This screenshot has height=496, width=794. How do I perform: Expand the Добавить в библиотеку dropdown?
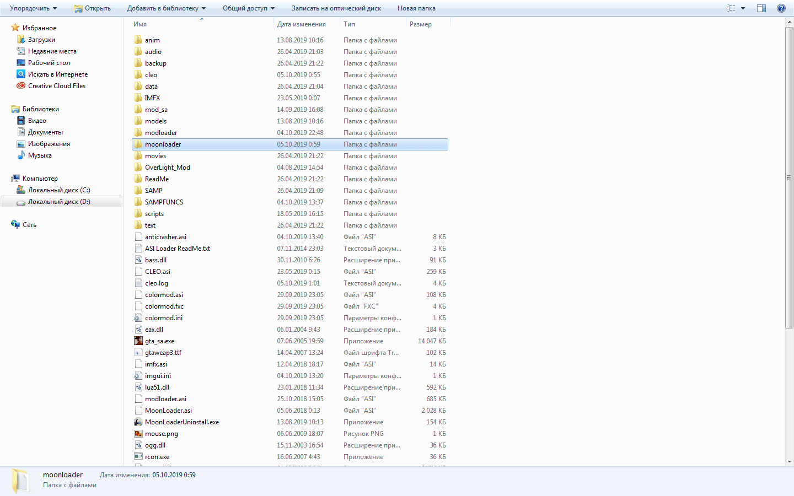(167, 8)
